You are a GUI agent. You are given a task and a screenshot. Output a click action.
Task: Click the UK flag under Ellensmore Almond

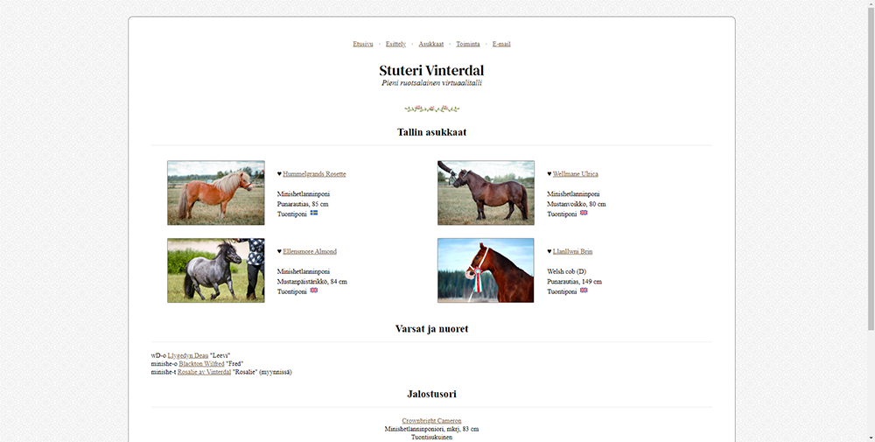pos(314,291)
